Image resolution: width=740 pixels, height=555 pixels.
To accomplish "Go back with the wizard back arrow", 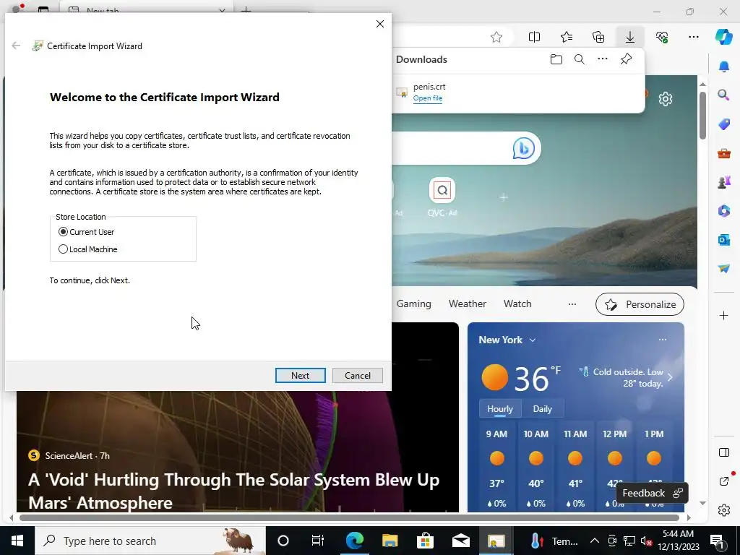I will click(x=16, y=46).
